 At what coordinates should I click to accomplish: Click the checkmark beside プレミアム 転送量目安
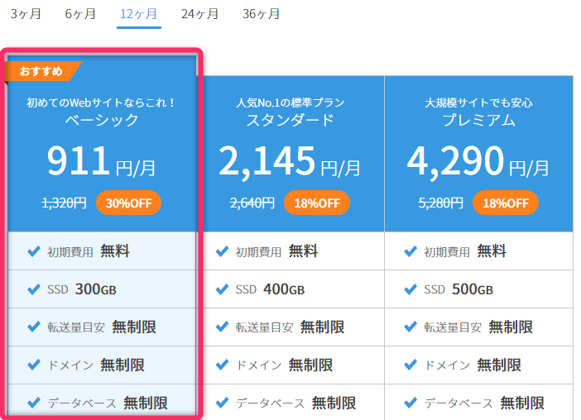click(x=411, y=327)
